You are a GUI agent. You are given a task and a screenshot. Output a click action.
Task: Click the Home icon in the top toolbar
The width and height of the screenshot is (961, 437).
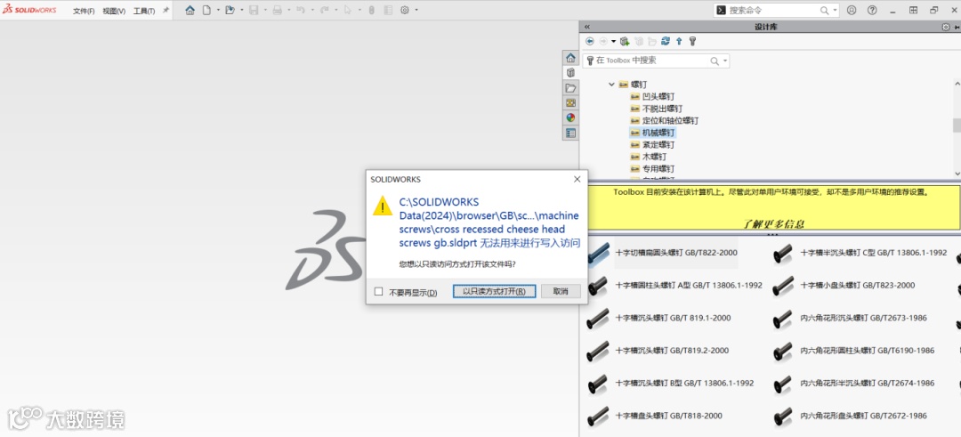[190, 10]
